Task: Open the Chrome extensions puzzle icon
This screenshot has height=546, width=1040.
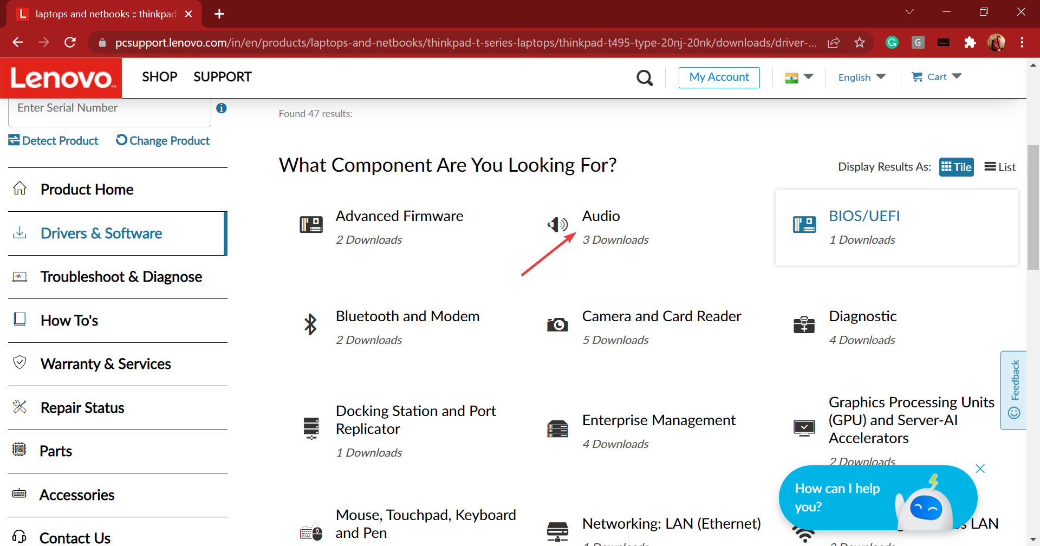Action: tap(970, 42)
